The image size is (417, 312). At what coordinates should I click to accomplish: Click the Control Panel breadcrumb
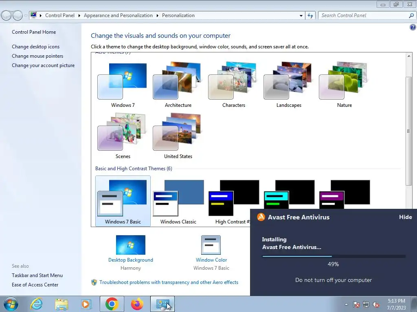(60, 15)
